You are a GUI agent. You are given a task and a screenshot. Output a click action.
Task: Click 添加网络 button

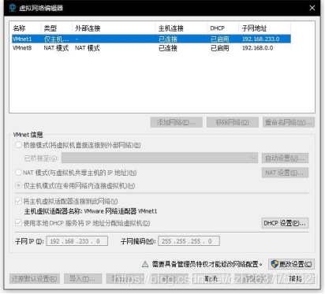[x=177, y=122]
